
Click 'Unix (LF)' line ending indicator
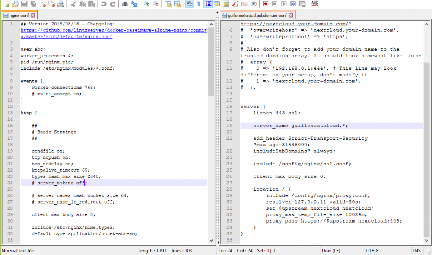tap(331, 251)
